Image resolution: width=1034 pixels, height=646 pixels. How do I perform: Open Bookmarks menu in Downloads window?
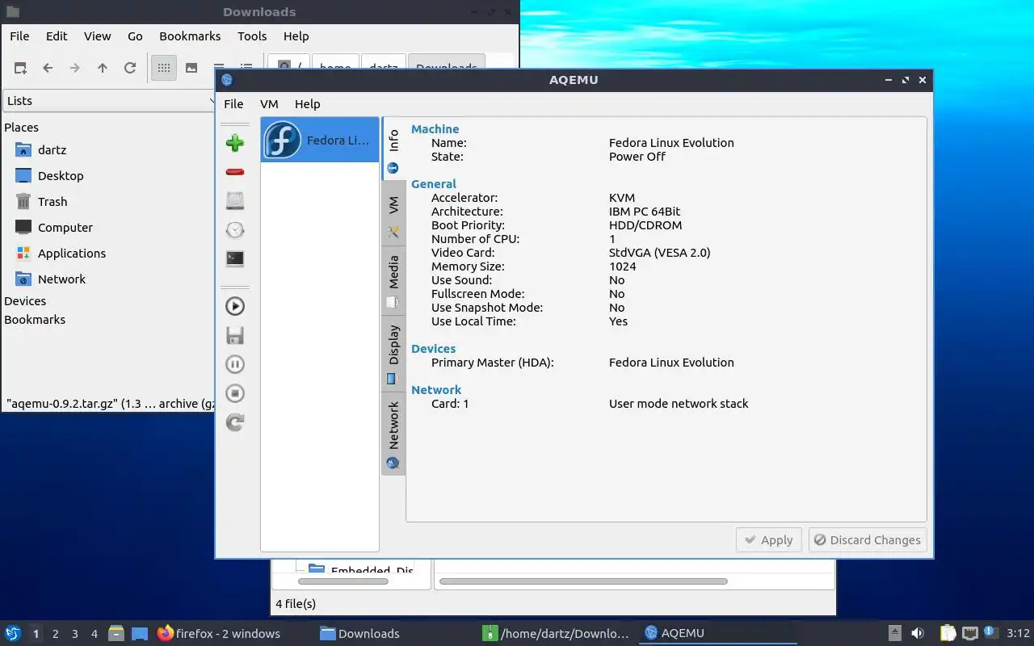[x=190, y=36]
